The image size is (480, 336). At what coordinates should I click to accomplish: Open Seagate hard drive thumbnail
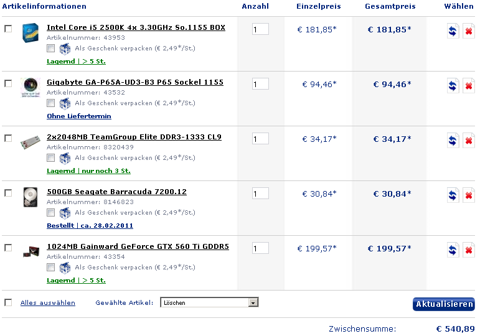coord(31,197)
